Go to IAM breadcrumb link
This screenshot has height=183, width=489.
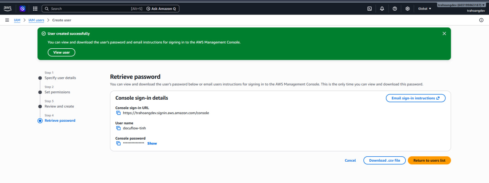(x=17, y=20)
